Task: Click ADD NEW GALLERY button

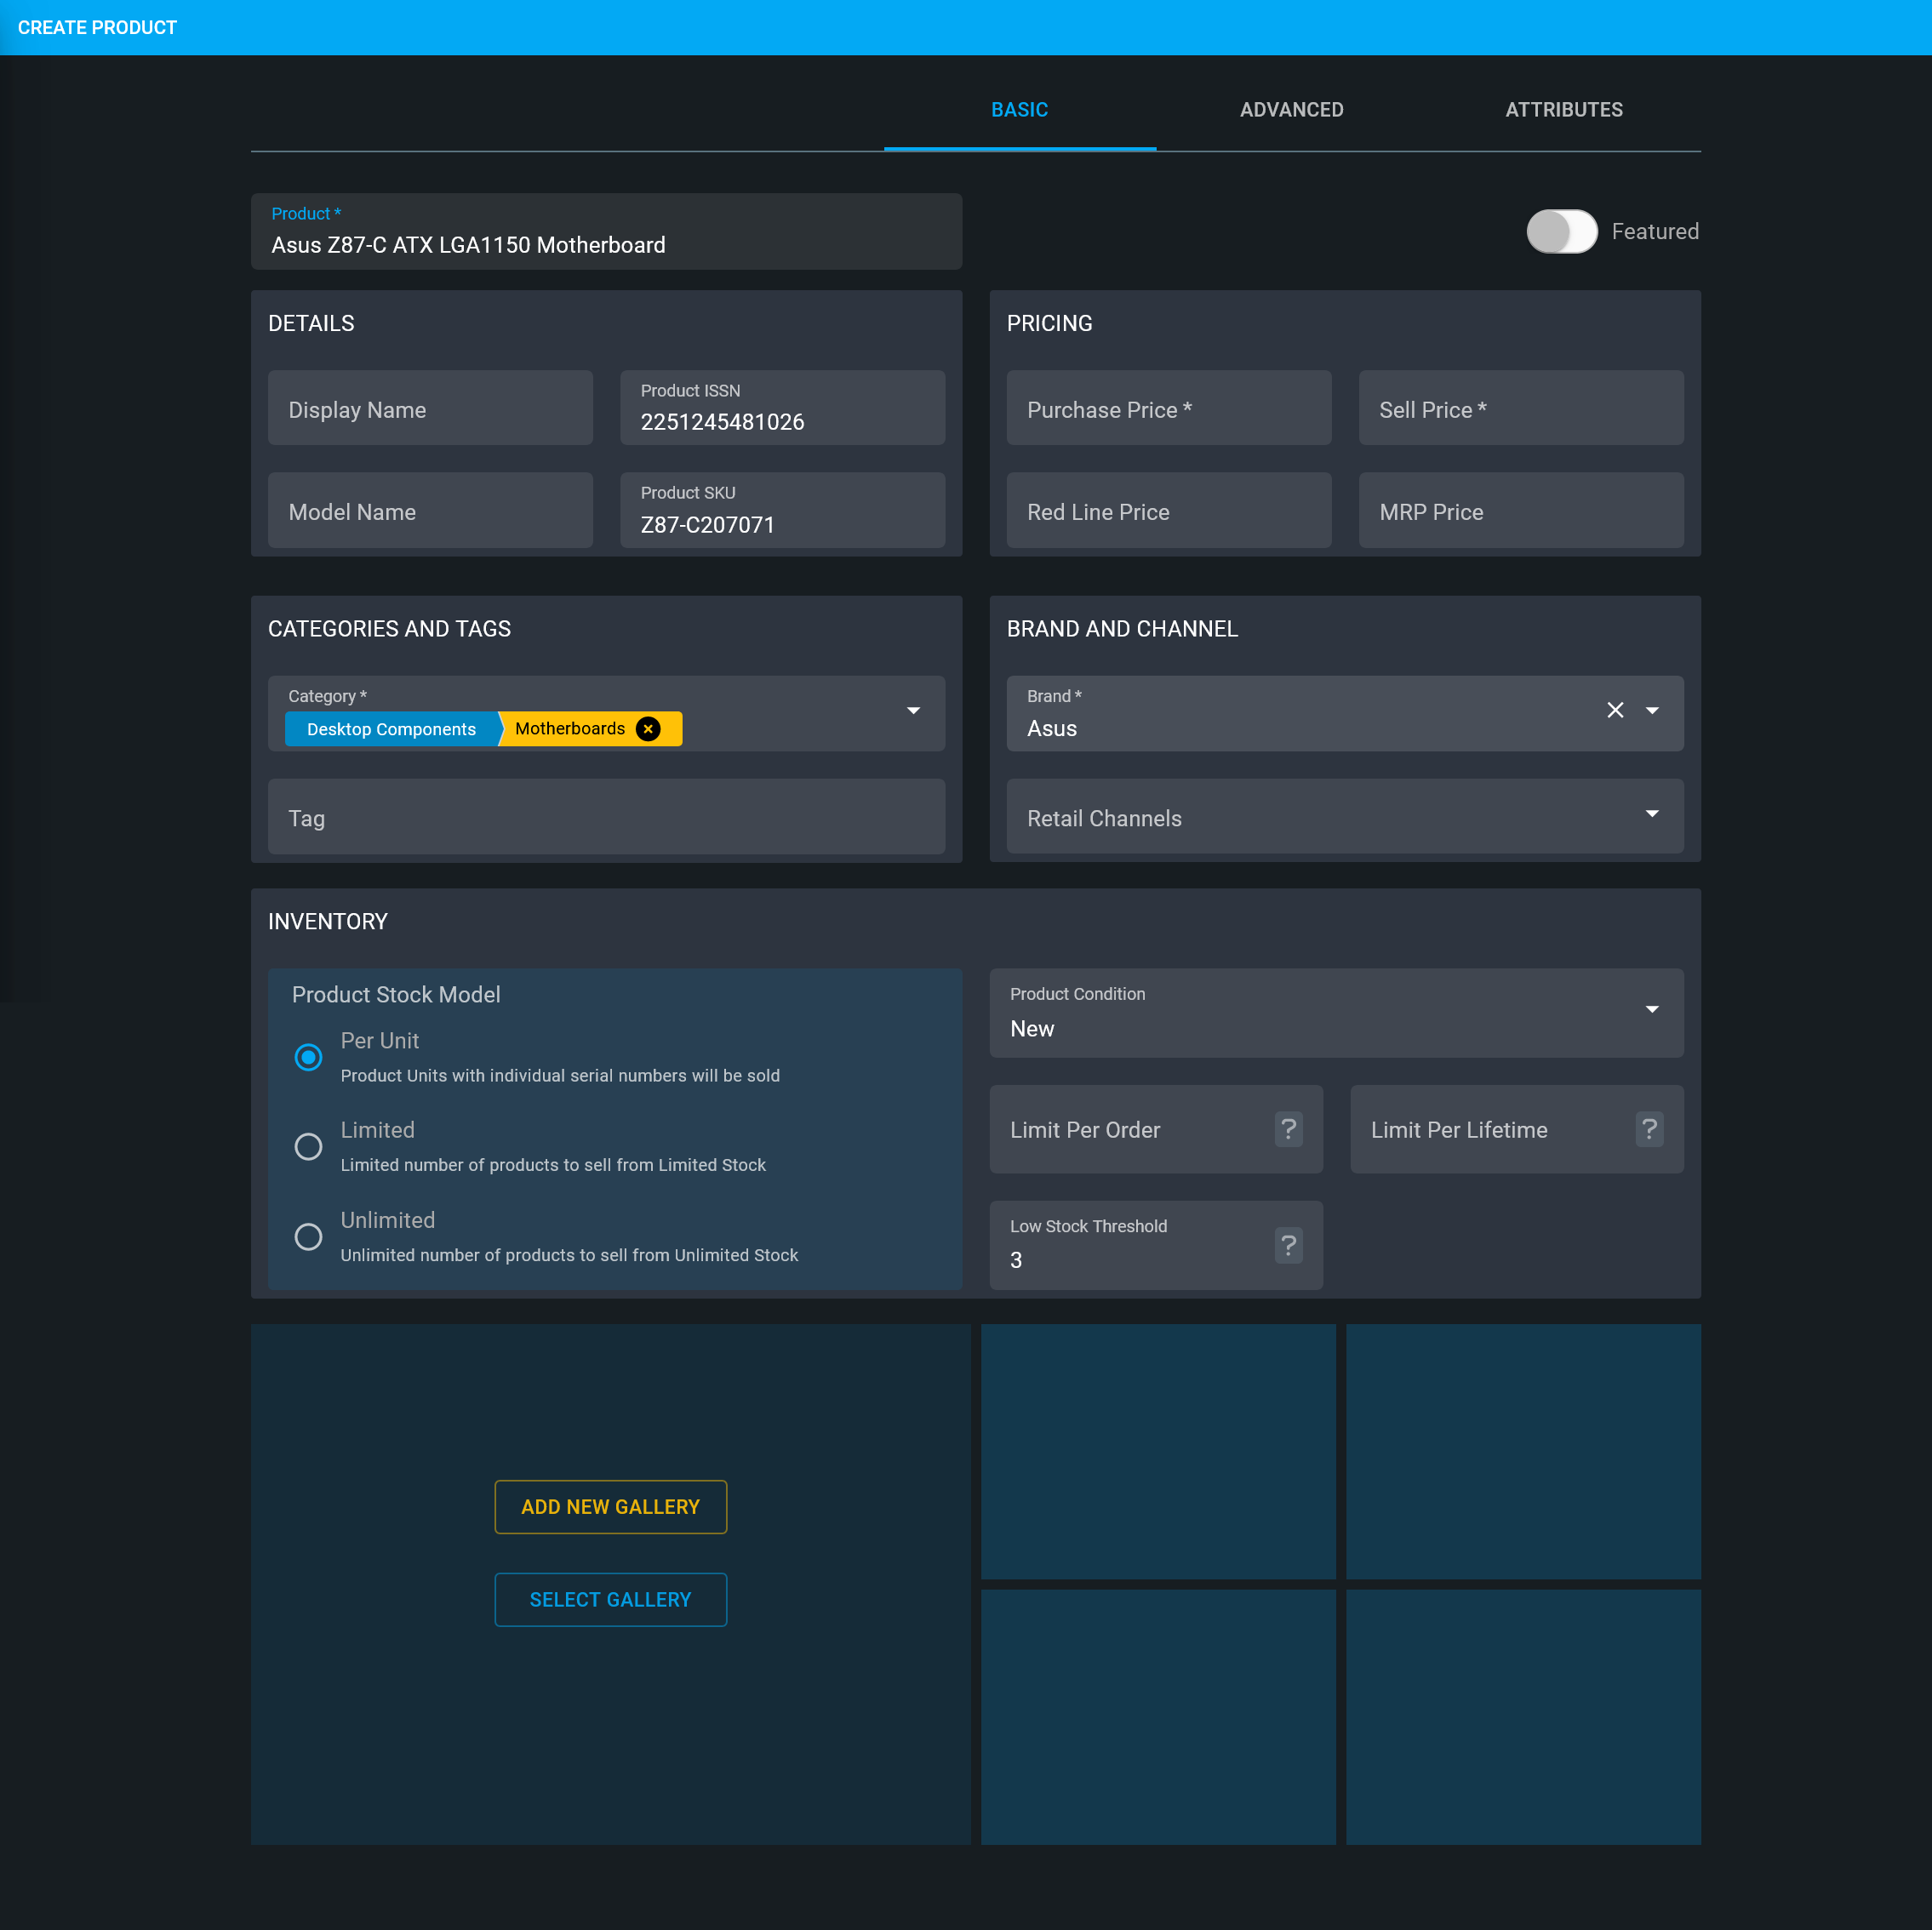Action: click(610, 1506)
